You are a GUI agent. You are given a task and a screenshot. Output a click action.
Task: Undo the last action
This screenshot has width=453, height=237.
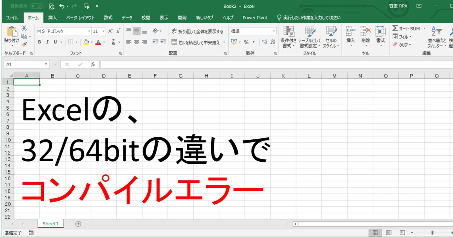point(62,6)
